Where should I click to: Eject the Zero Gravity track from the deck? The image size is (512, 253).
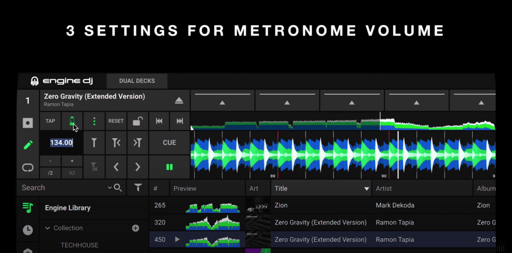pos(179,100)
